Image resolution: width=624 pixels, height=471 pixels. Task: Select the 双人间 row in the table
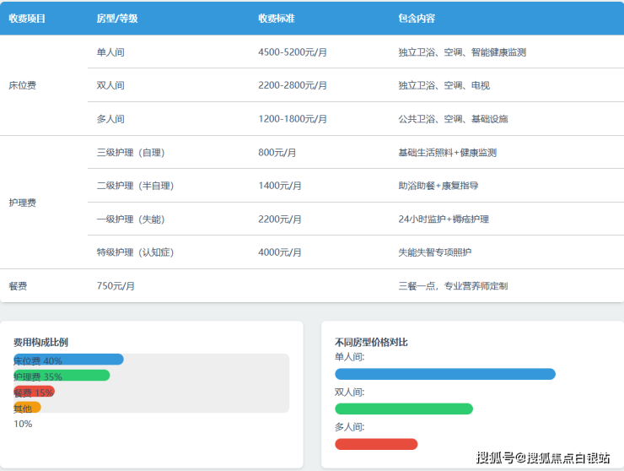pos(111,85)
